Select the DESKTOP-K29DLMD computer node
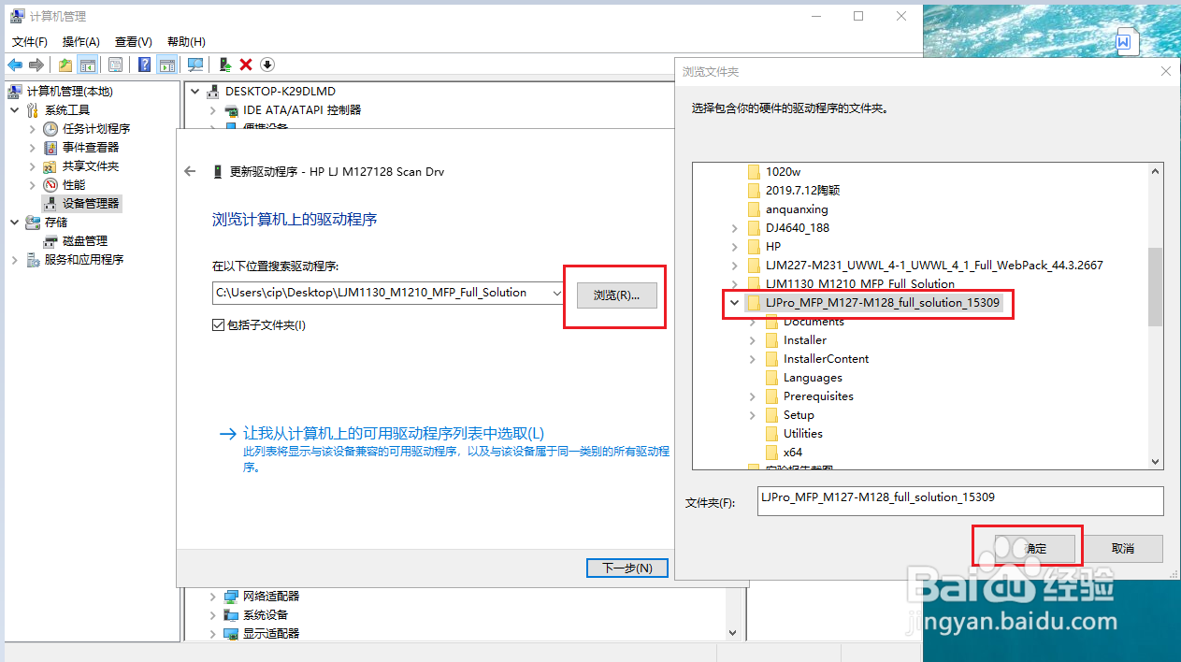This screenshot has width=1181, height=662. coord(280,92)
